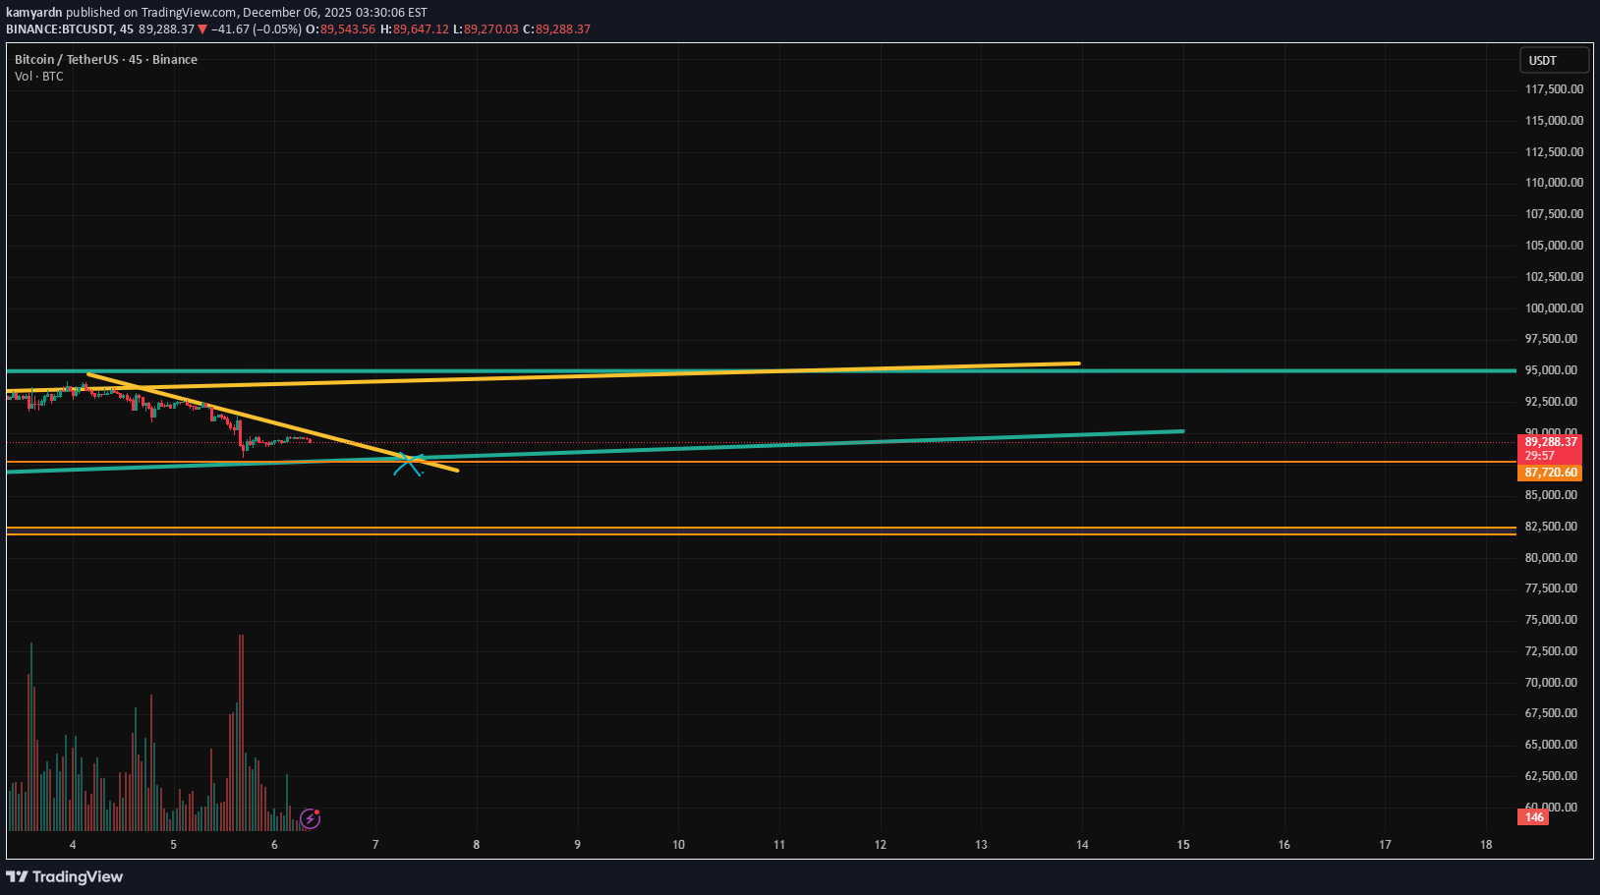Click the Vol · BTC indicator label
1600x895 pixels.
(x=39, y=77)
